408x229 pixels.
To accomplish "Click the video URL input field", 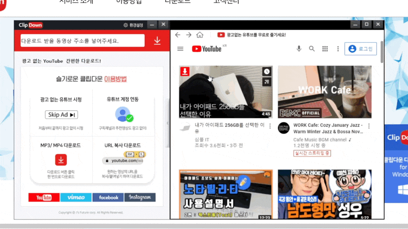I will (x=82, y=41).
